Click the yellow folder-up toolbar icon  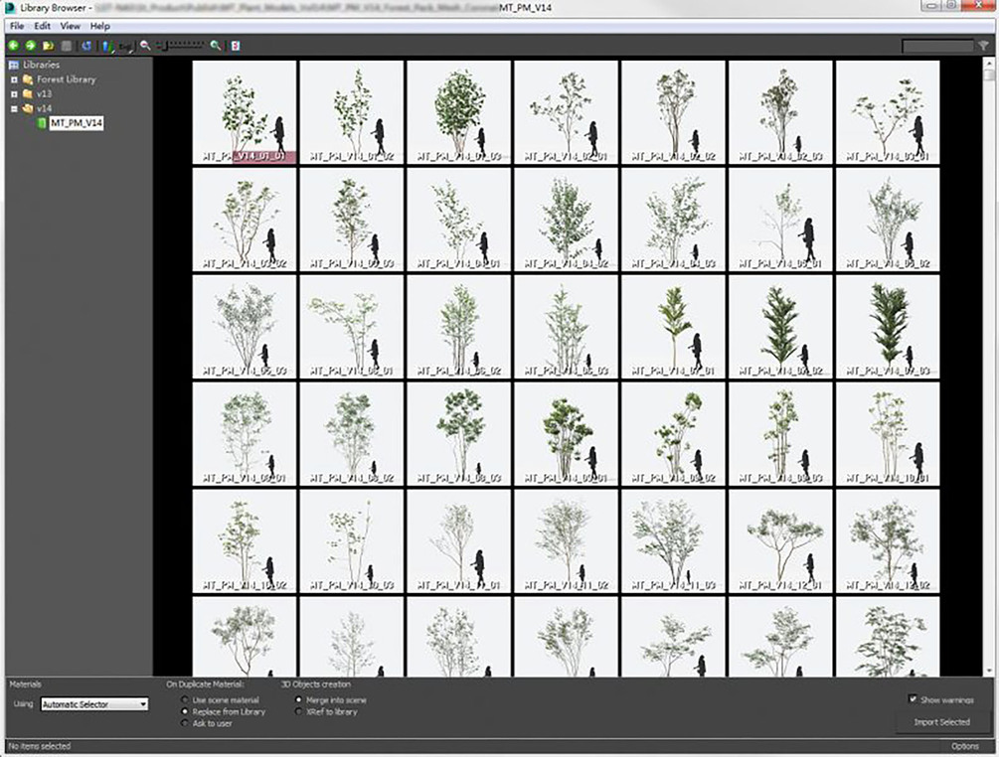click(x=48, y=46)
